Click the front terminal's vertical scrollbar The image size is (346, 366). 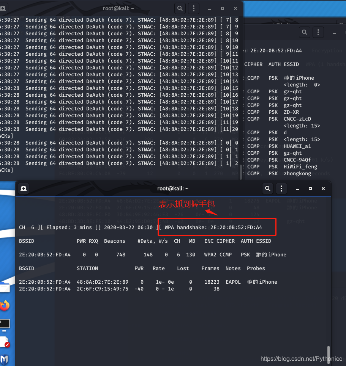329,355
